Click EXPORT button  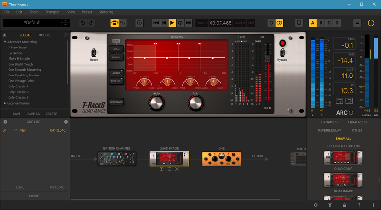pyautogui.click(x=34, y=196)
